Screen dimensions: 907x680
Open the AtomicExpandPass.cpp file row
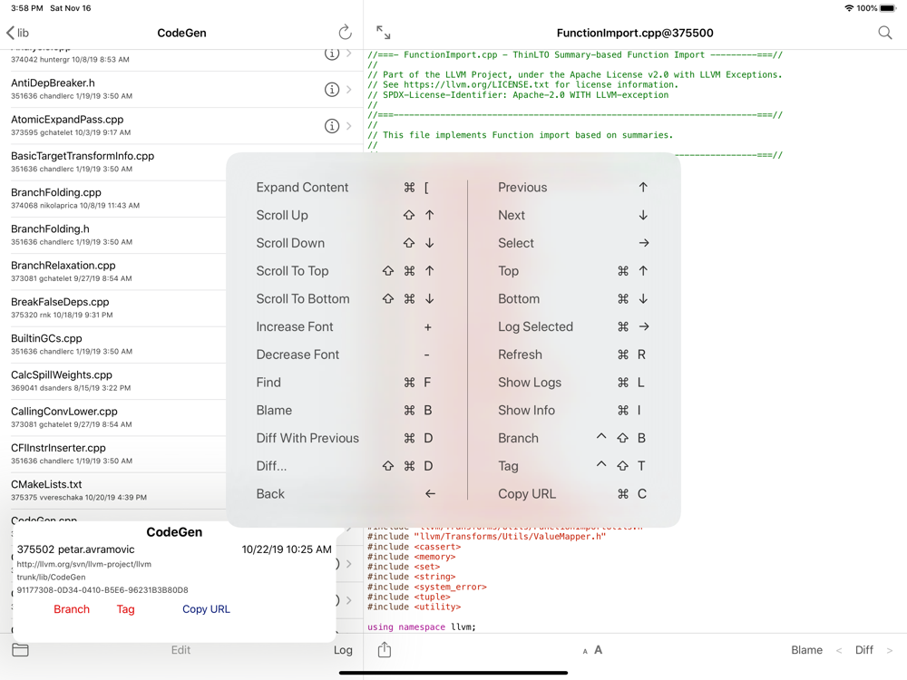[x=181, y=125]
